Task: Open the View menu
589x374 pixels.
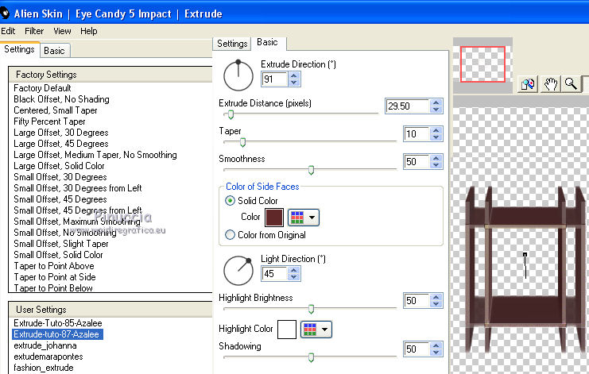Action: 62,31
